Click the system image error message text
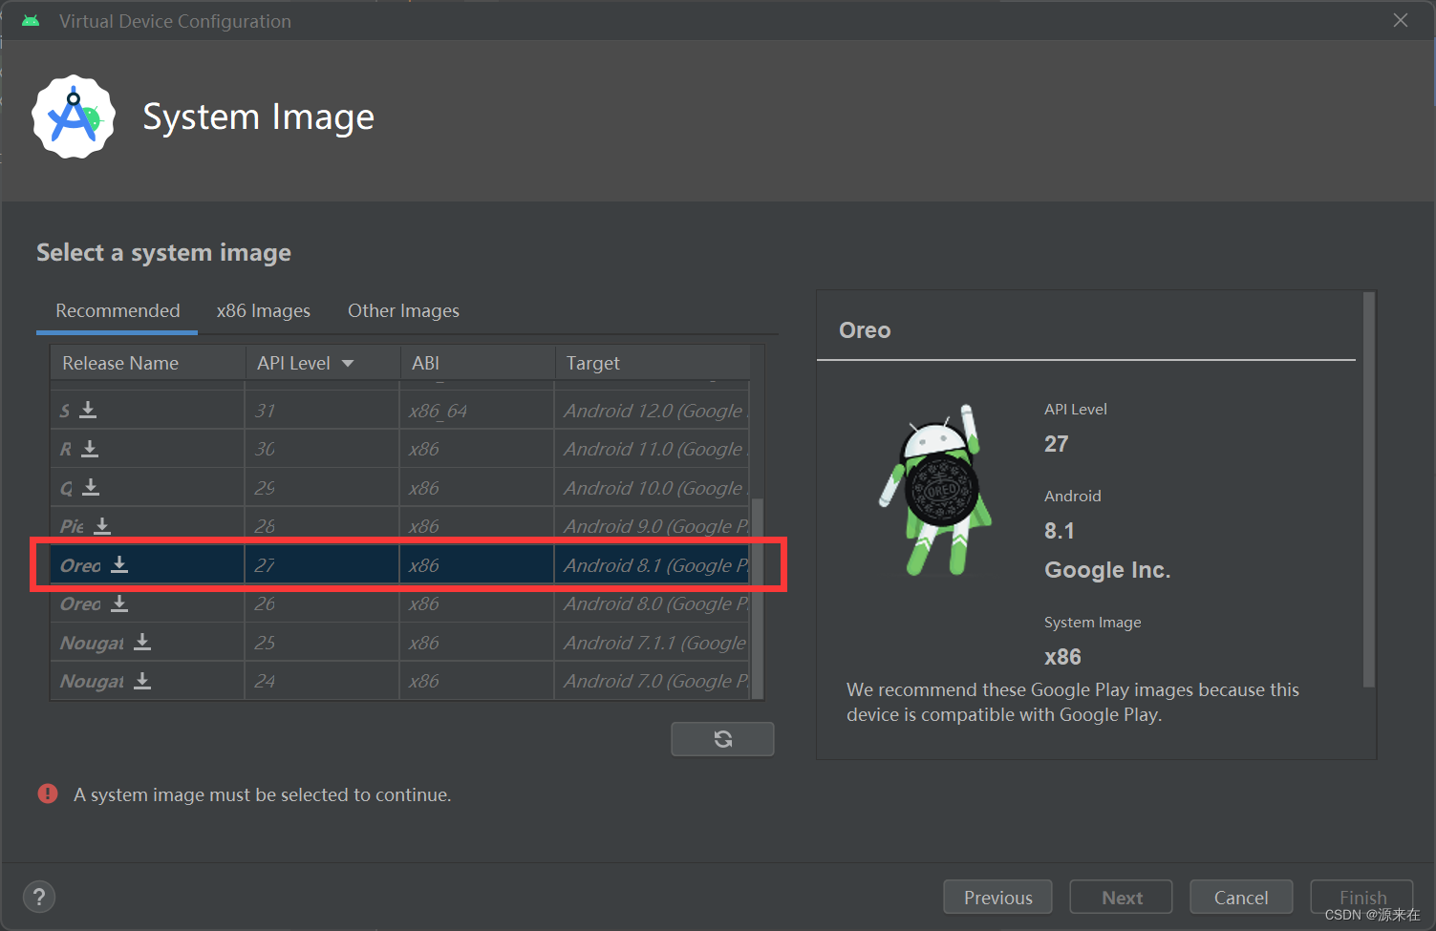 tap(263, 794)
